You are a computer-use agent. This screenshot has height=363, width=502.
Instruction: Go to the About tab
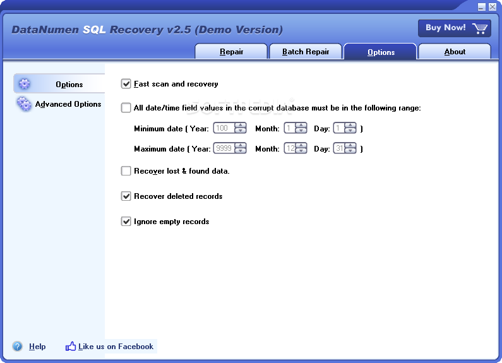point(455,52)
